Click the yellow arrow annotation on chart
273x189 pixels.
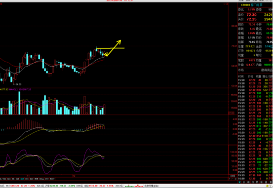pyautogui.click(x=113, y=48)
